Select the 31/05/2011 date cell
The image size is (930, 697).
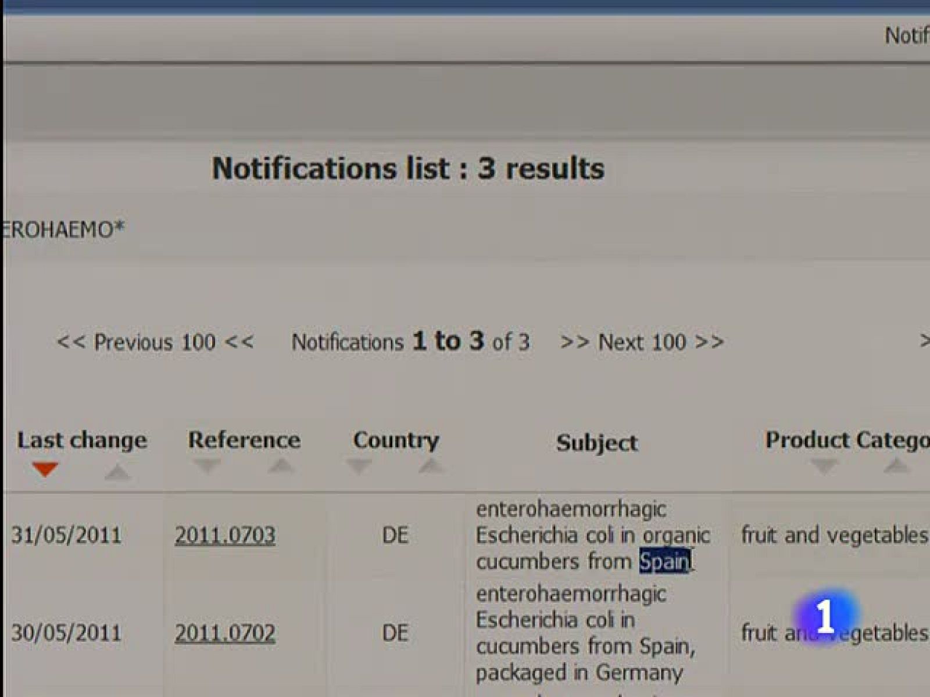tap(66, 535)
